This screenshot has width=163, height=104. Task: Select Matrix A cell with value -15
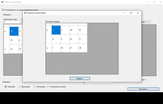click(14, 40)
